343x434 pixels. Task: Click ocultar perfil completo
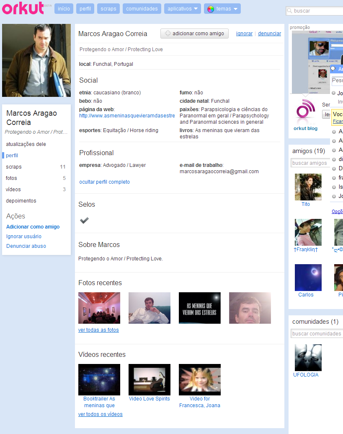pyautogui.click(x=104, y=182)
